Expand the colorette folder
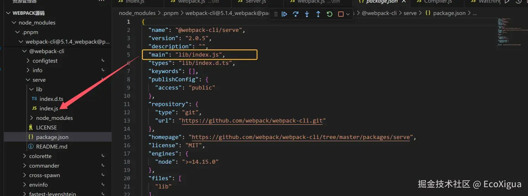This screenshot has width=528, height=196. tap(25, 156)
